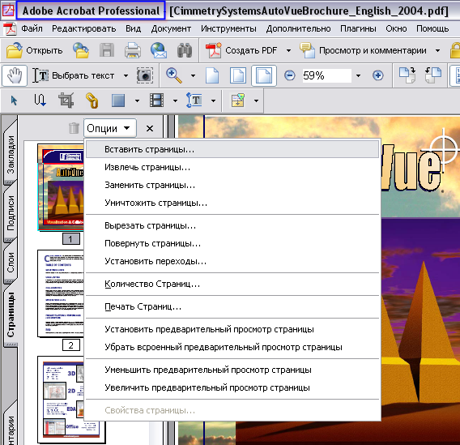Select the Article tool
The image size is (460, 445).
coord(40,101)
